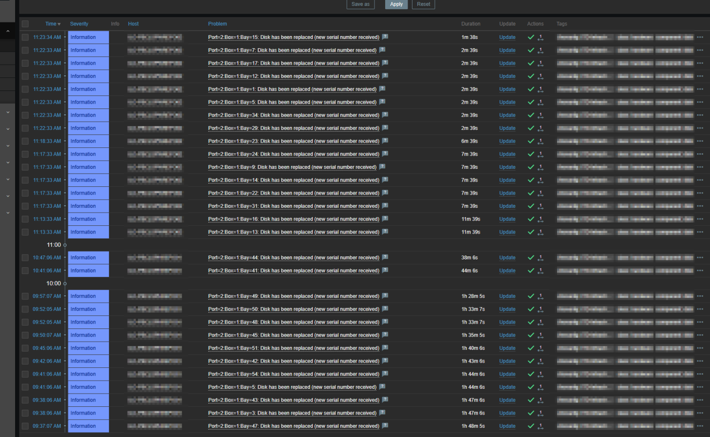Image resolution: width=710 pixels, height=437 pixels.
Task: Select checkbox for Bay=42 problem row
Action: click(x=25, y=361)
